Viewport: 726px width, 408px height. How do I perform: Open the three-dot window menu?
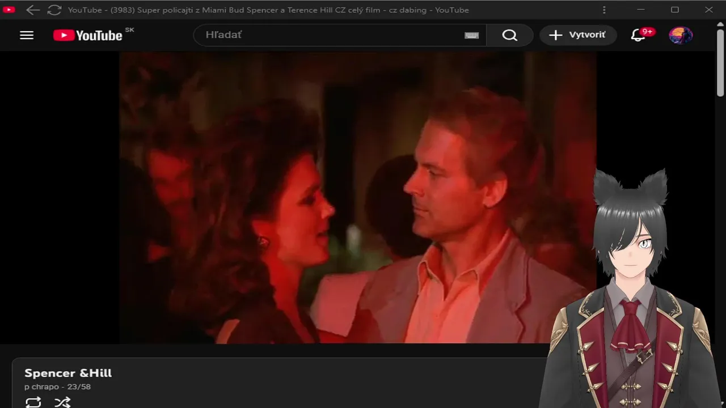tap(604, 10)
